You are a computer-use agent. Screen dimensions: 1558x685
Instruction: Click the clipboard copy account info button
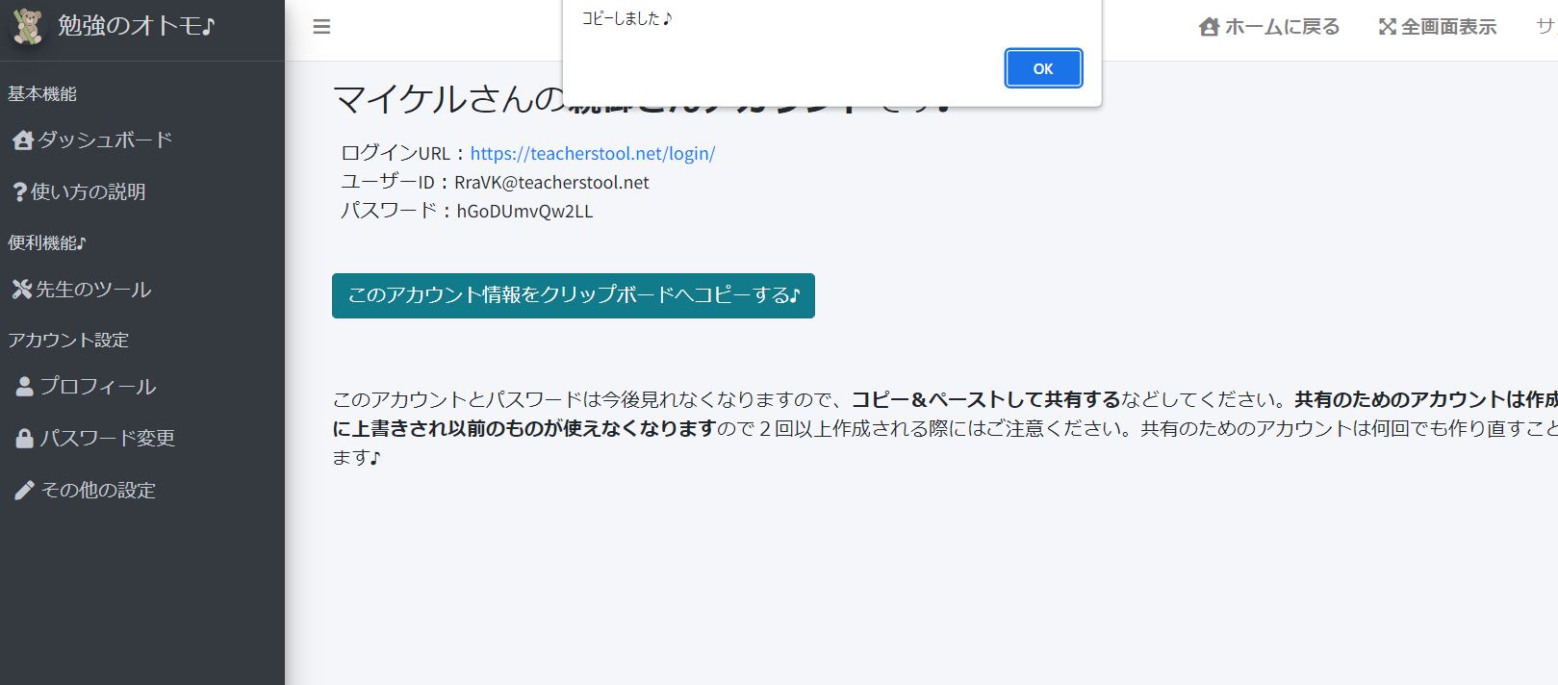[574, 295]
